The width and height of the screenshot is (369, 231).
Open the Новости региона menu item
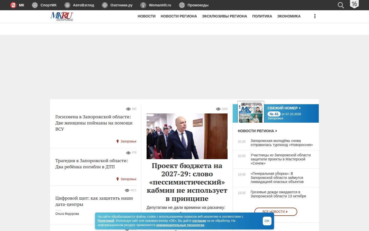pos(179,16)
